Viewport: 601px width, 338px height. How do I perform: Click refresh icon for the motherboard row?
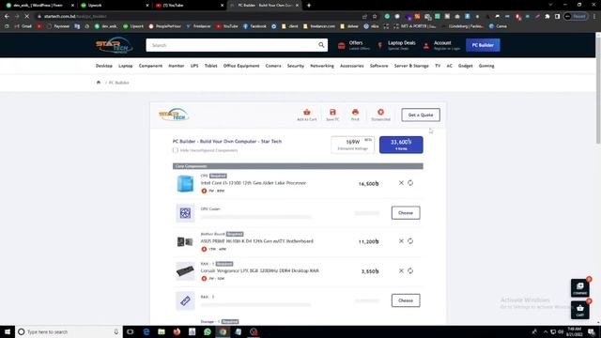(x=410, y=241)
